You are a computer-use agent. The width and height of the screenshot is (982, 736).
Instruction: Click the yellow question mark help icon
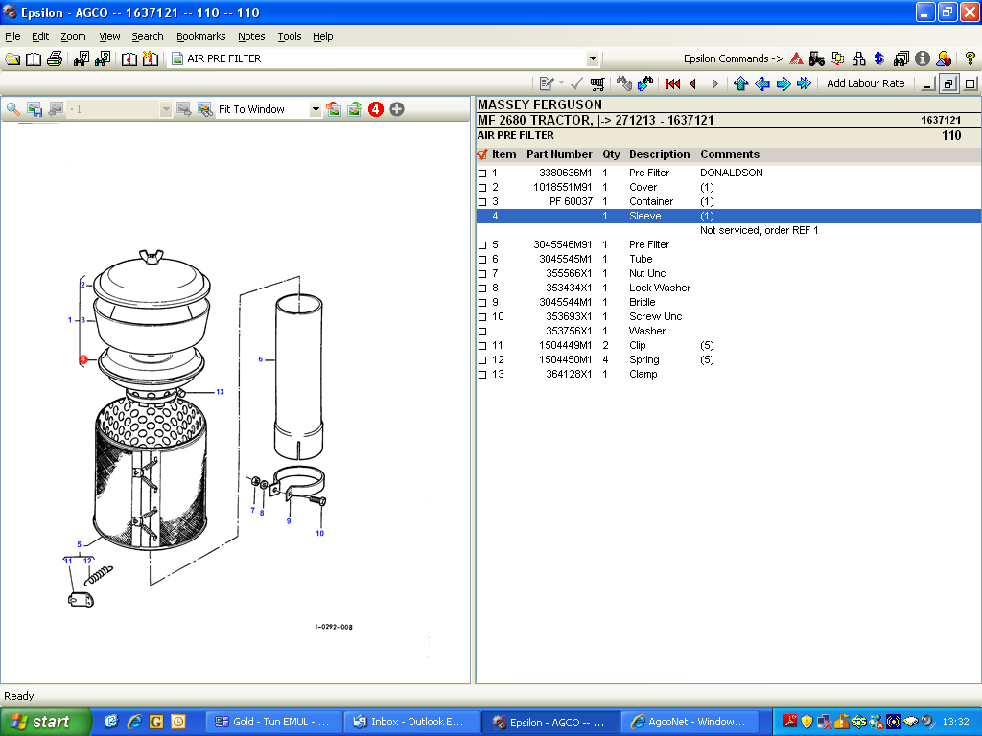pyautogui.click(x=970, y=58)
